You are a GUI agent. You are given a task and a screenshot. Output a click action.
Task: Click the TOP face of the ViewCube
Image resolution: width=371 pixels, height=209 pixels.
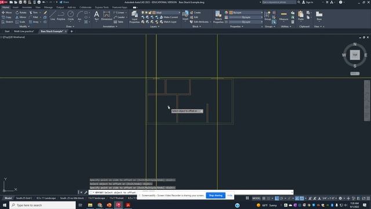click(x=355, y=55)
